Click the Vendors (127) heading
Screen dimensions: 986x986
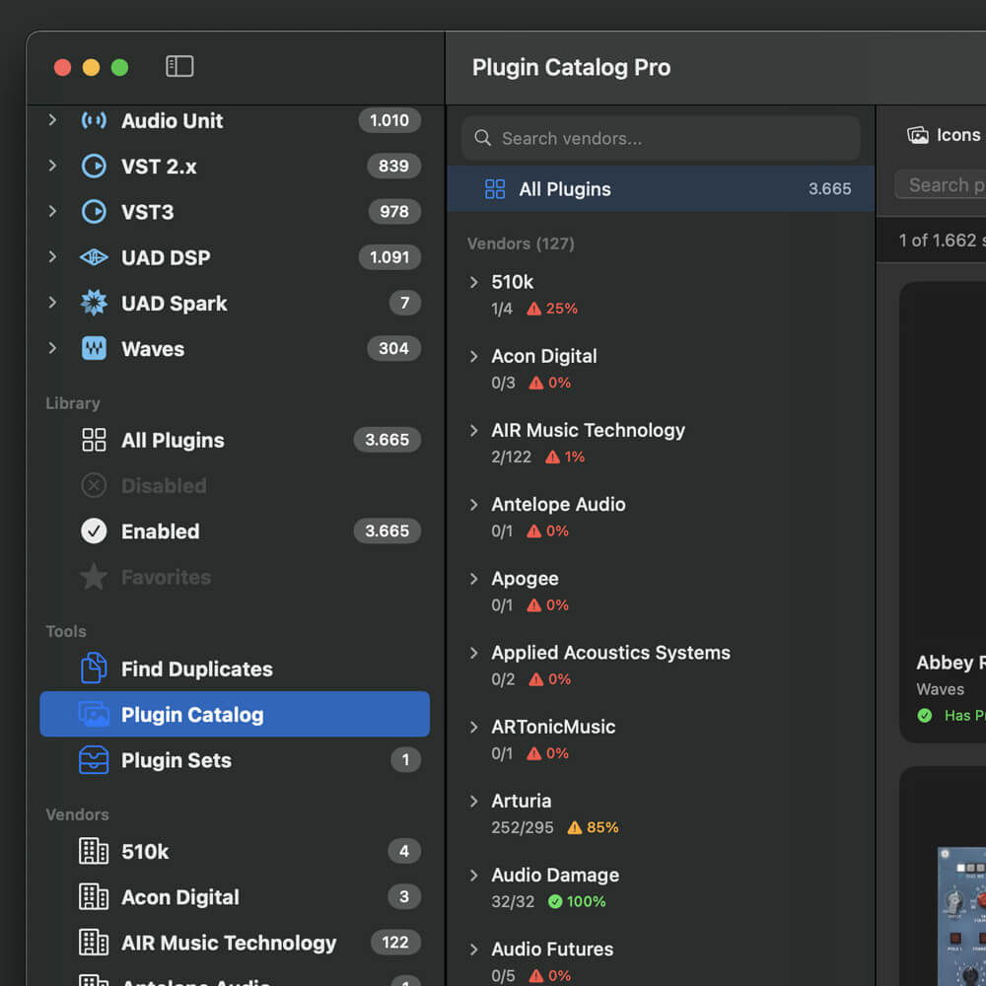521,244
